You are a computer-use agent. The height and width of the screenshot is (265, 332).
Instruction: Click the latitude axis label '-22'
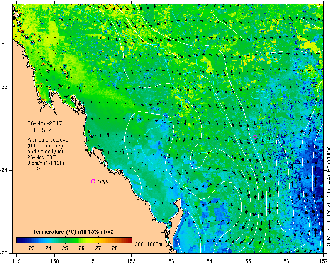pos(4,87)
